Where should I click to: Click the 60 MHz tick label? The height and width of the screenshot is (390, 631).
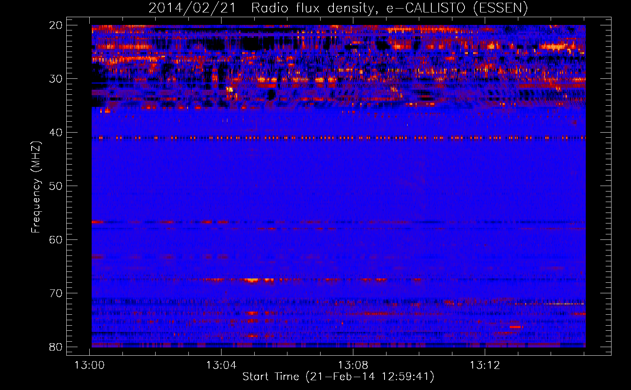(56, 239)
